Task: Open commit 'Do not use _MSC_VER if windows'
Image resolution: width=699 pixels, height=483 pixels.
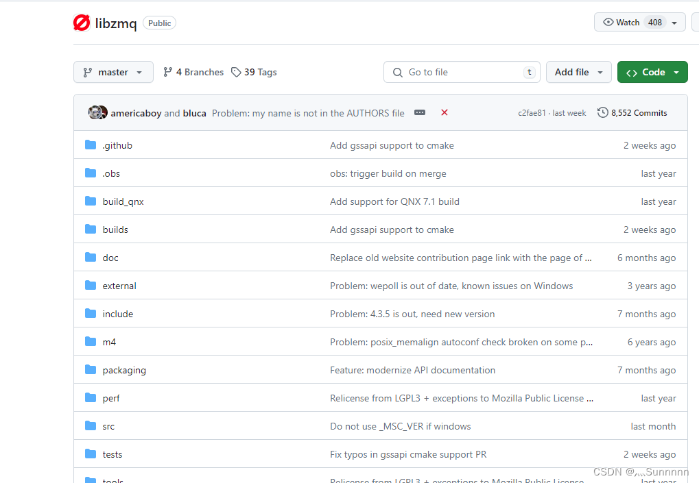Action: click(401, 426)
